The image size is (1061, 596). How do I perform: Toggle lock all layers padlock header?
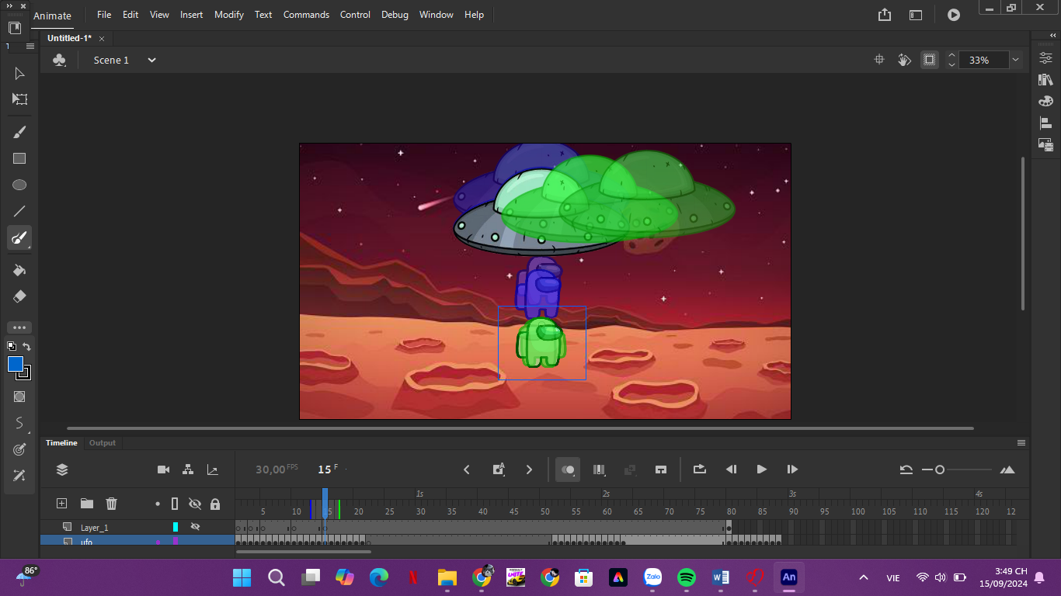215,504
